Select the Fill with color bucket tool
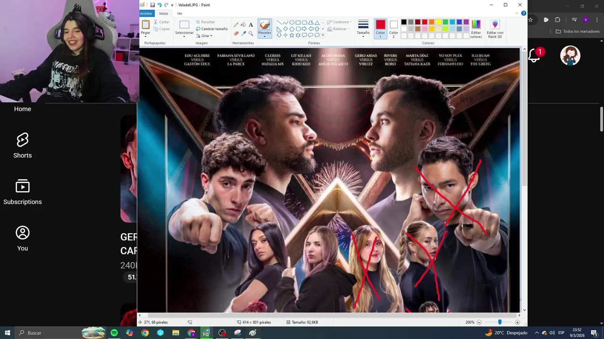 (x=243, y=24)
